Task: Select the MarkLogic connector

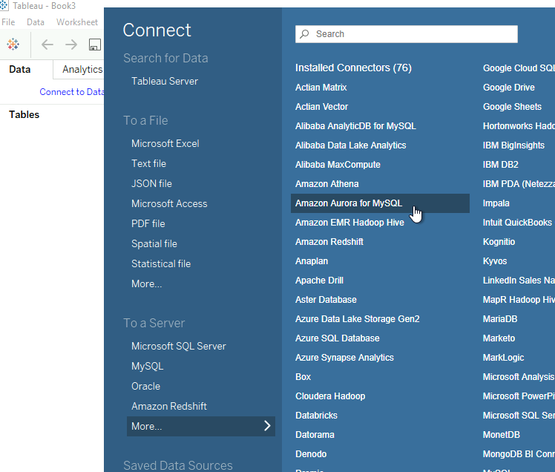Action: pyautogui.click(x=503, y=358)
